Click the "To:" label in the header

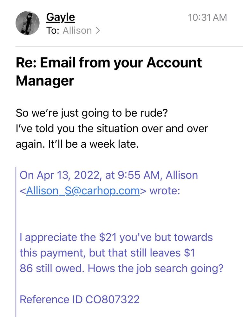[x=53, y=30]
